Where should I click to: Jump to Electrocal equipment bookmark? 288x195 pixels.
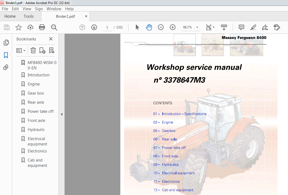[x=37, y=141]
